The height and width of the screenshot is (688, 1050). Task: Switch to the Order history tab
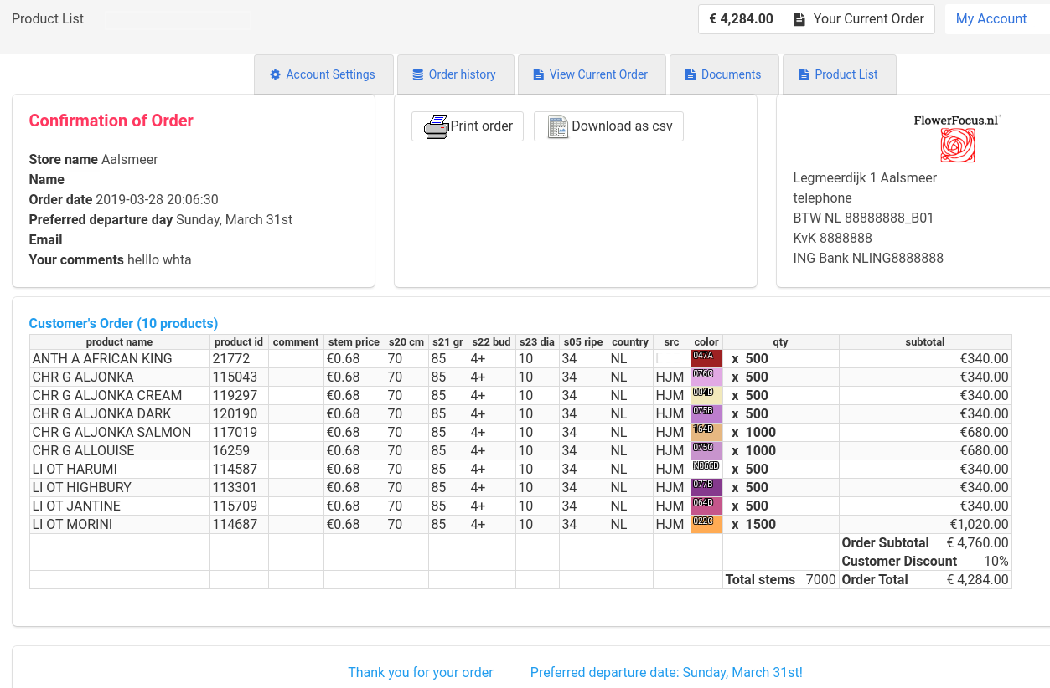point(454,74)
